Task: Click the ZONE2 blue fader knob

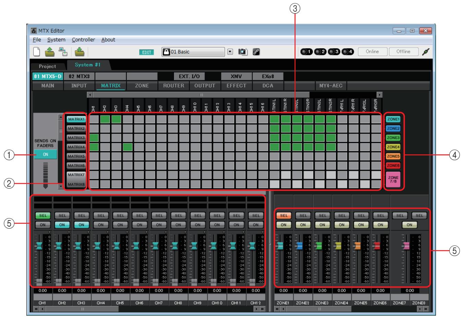Action: coord(300,245)
